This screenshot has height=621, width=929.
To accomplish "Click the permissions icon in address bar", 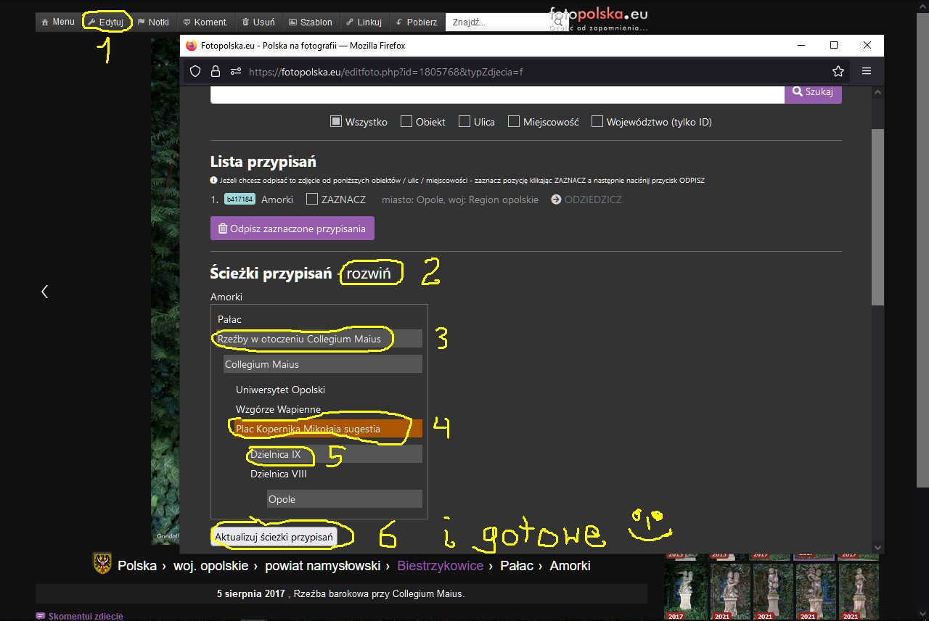I will (x=236, y=71).
